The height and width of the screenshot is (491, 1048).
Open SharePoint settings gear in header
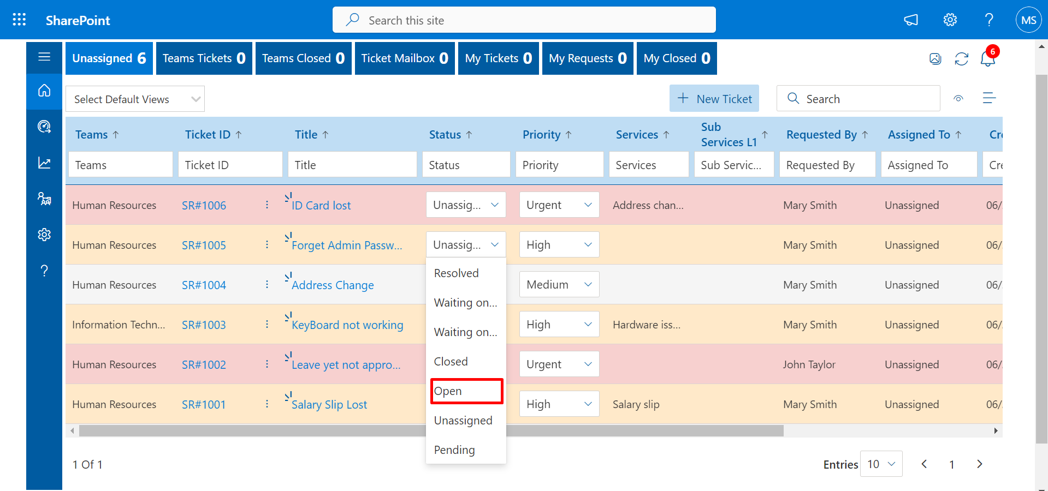(950, 20)
